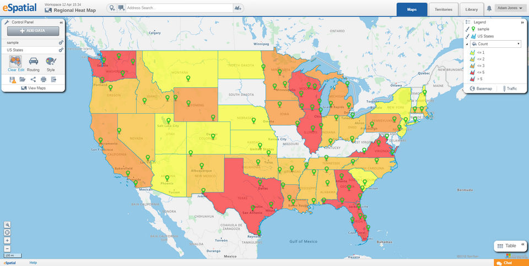
Task: Switch to the Library tab
Action: click(471, 9)
